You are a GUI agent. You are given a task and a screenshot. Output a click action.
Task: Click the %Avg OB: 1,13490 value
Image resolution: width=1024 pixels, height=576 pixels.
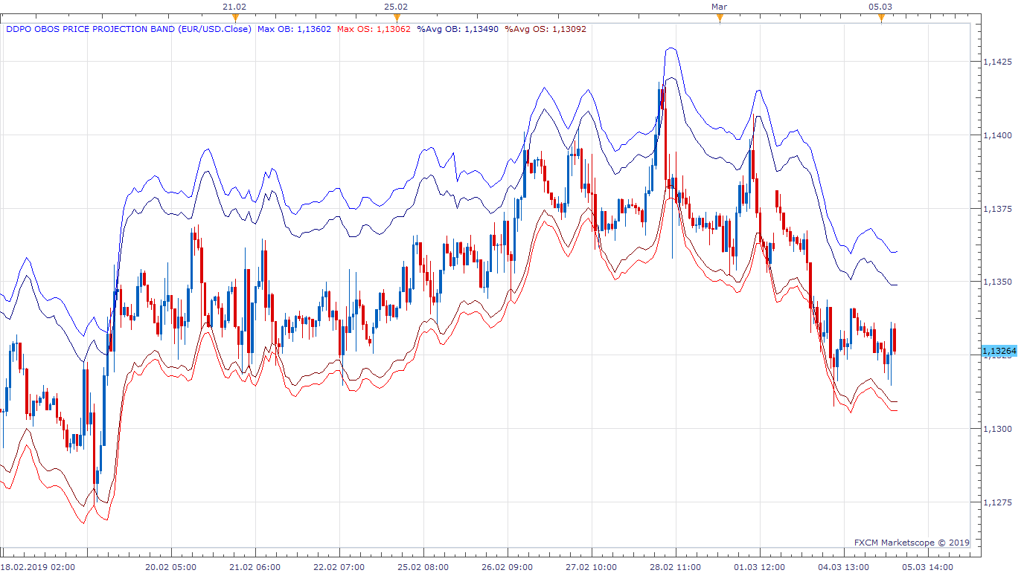pos(458,30)
